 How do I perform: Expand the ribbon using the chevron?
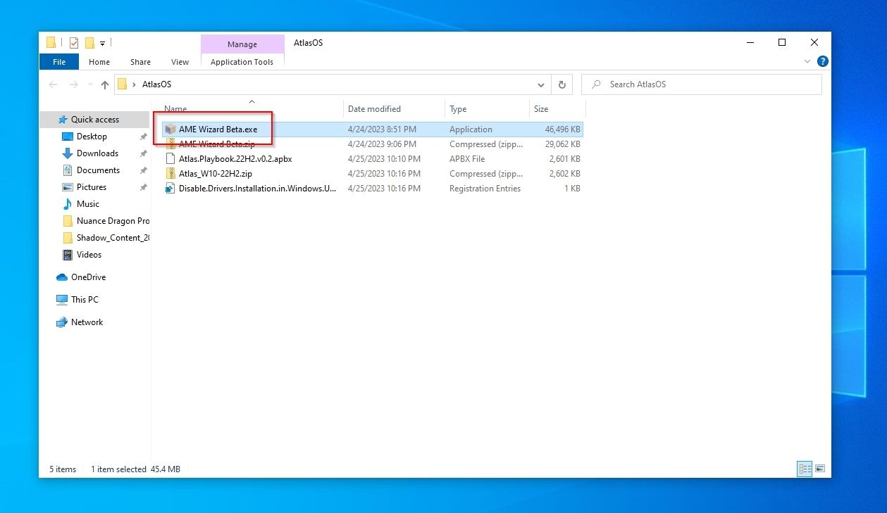click(x=807, y=62)
